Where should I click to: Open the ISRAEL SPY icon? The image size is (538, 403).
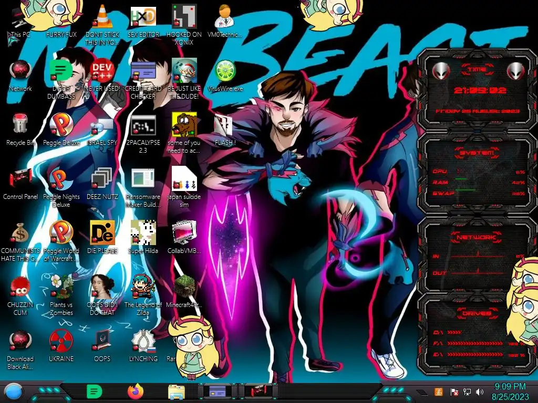[x=102, y=126]
